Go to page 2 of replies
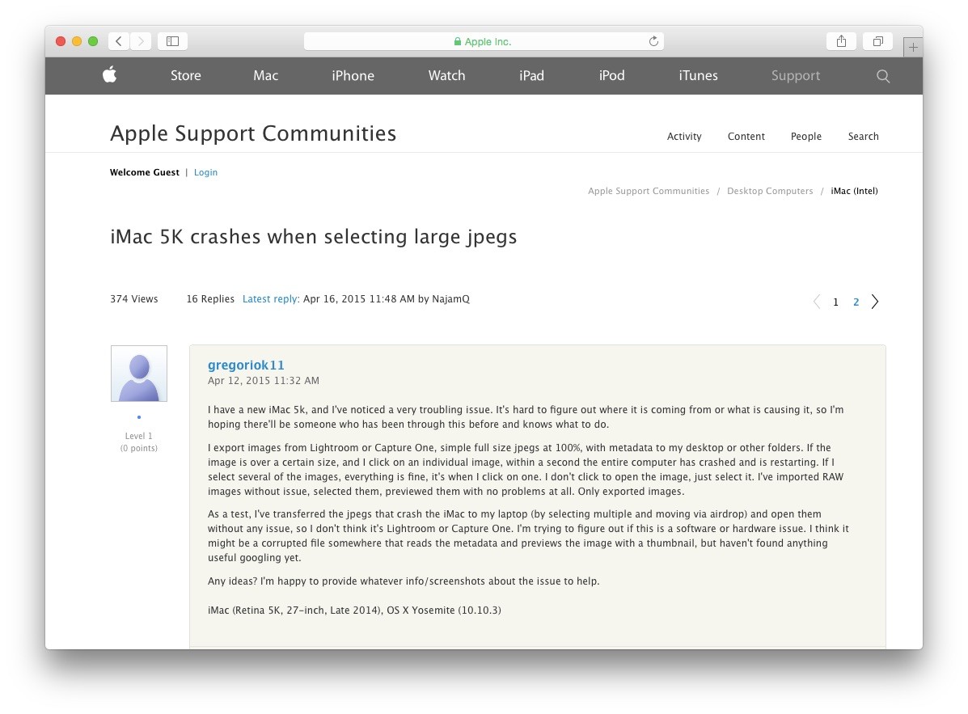 click(856, 302)
